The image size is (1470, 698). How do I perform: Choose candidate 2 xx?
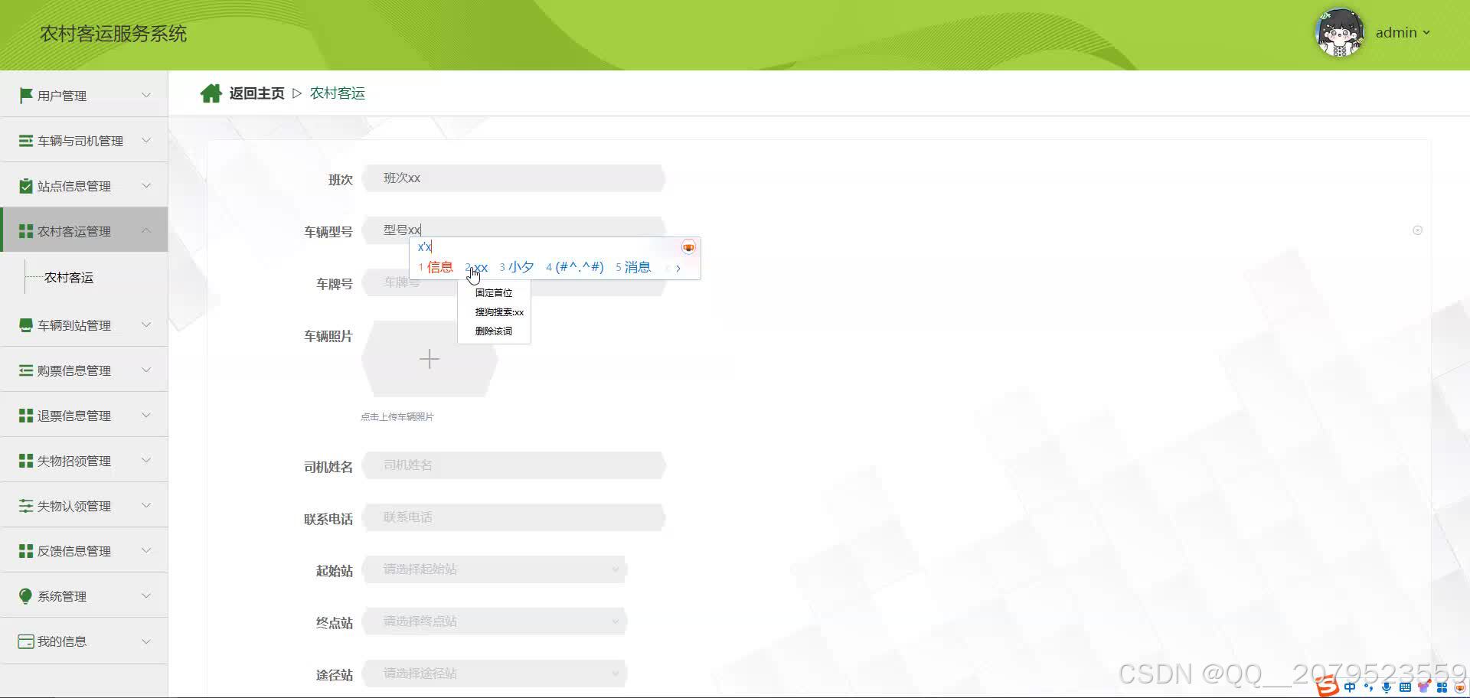click(476, 267)
